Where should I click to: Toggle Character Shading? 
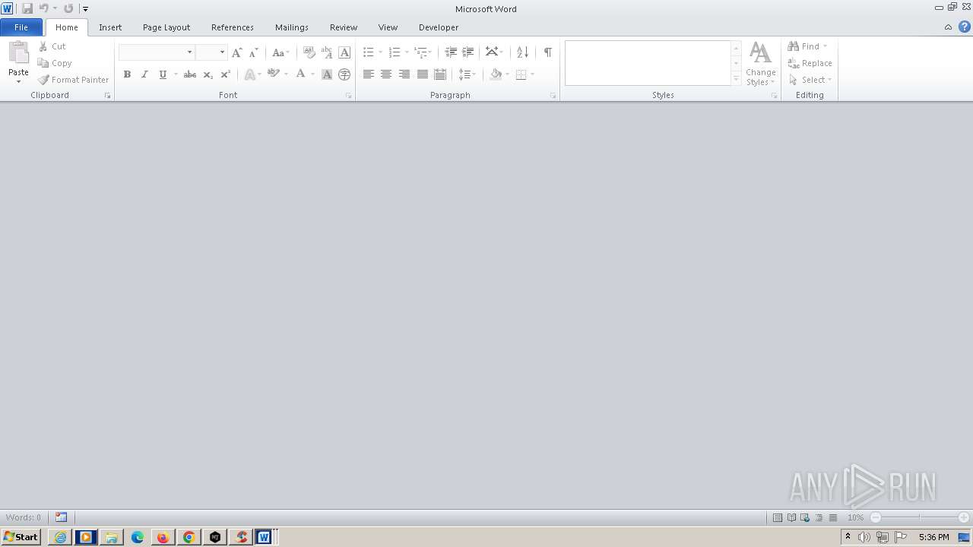click(327, 74)
